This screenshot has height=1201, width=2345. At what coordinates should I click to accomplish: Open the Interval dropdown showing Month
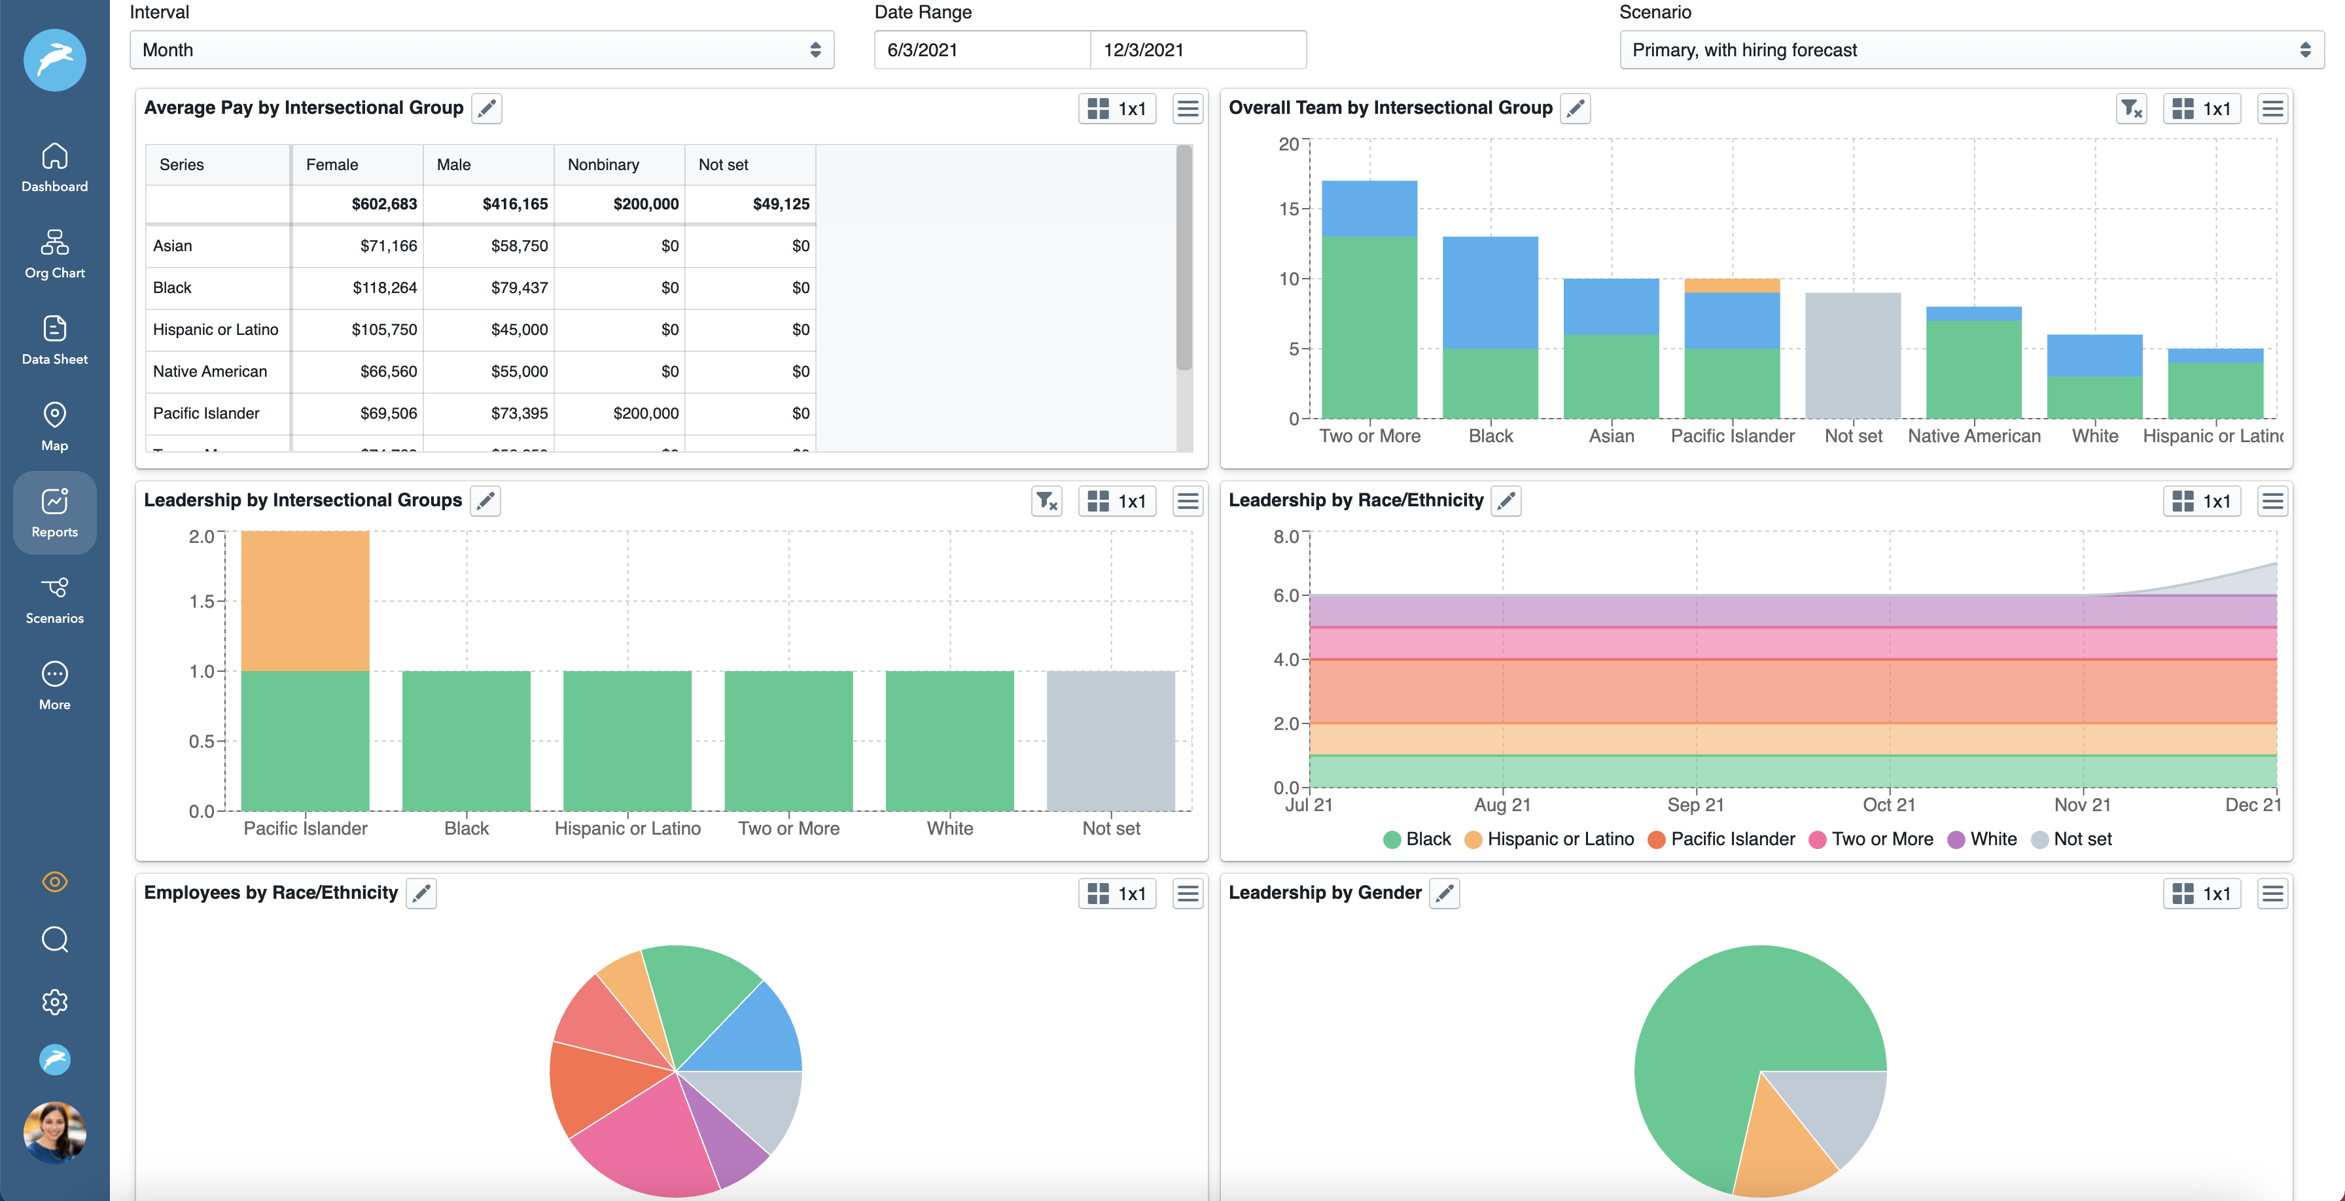coord(481,50)
